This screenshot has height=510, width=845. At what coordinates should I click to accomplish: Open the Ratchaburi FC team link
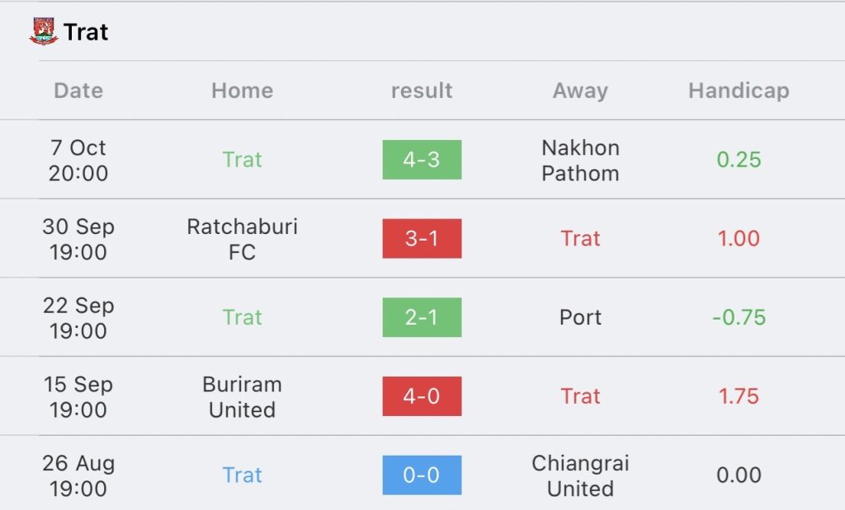tap(242, 239)
